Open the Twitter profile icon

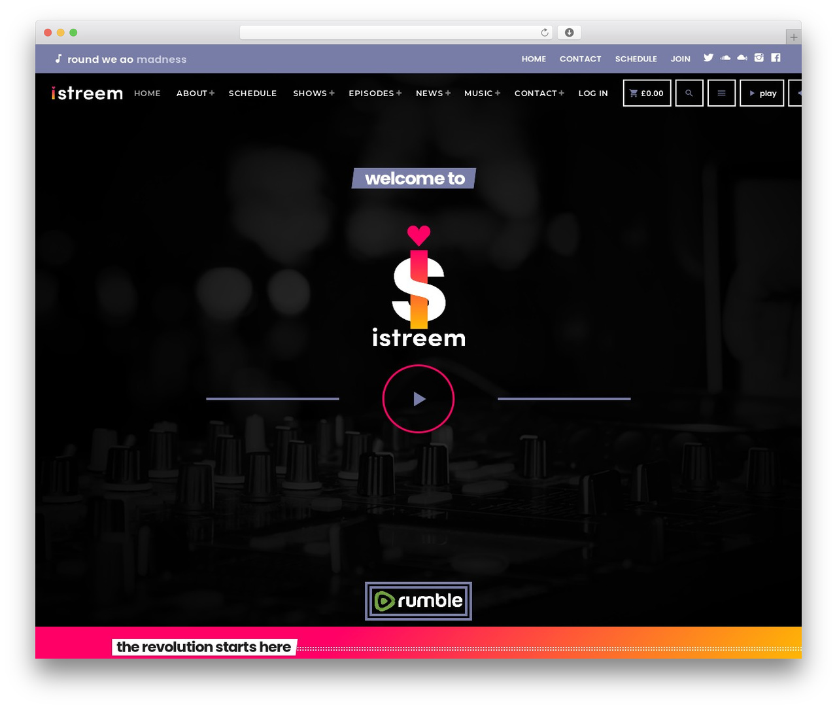click(708, 58)
